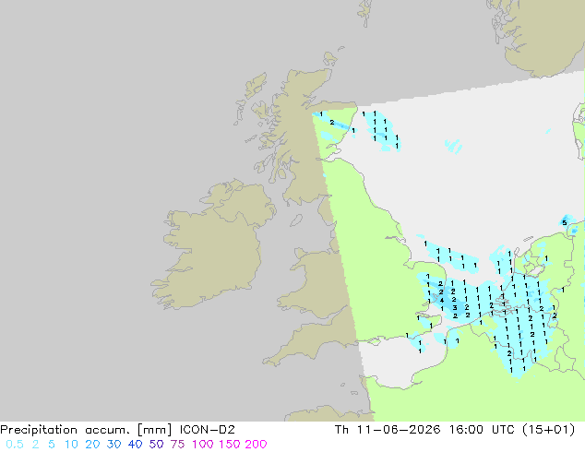The width and height of the screenshot is (585, 452).
Task: Click the 10 legend value
Action: tap(71, 445)
